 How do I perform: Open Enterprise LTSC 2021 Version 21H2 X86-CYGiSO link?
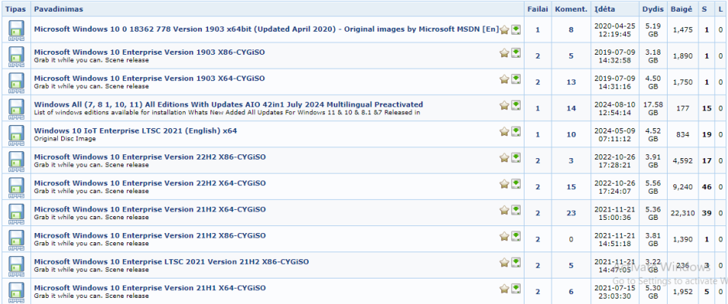click(171, 262)
